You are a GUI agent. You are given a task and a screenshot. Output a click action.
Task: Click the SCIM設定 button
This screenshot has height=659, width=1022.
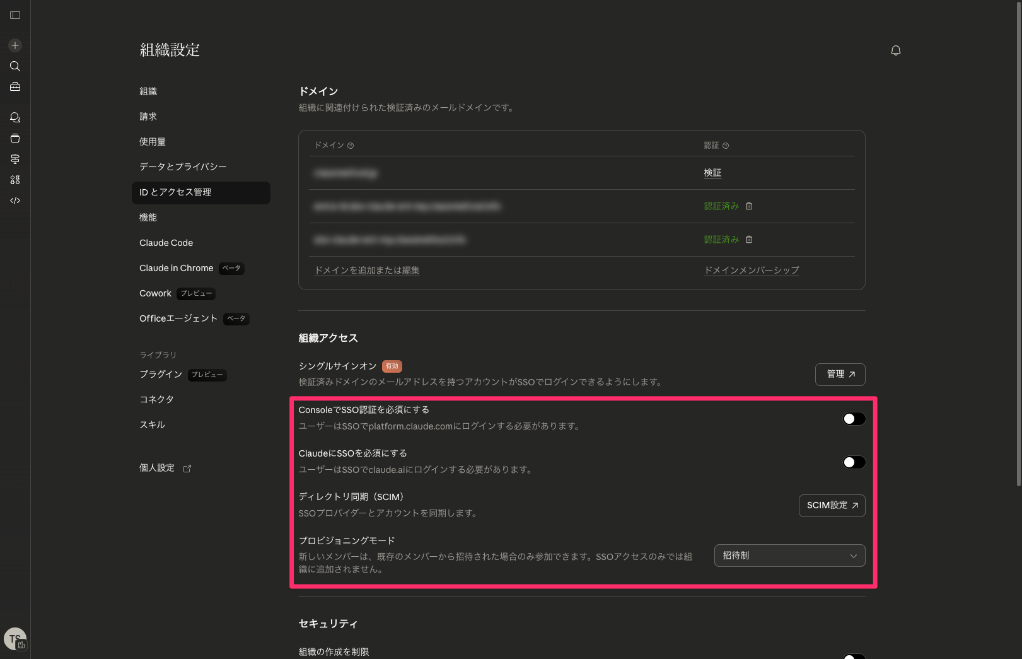point(832,505)
